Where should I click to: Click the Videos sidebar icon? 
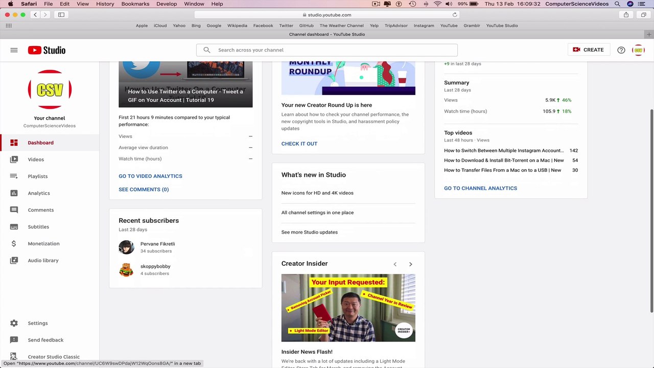pyautogui.click(x=14, y=159)
